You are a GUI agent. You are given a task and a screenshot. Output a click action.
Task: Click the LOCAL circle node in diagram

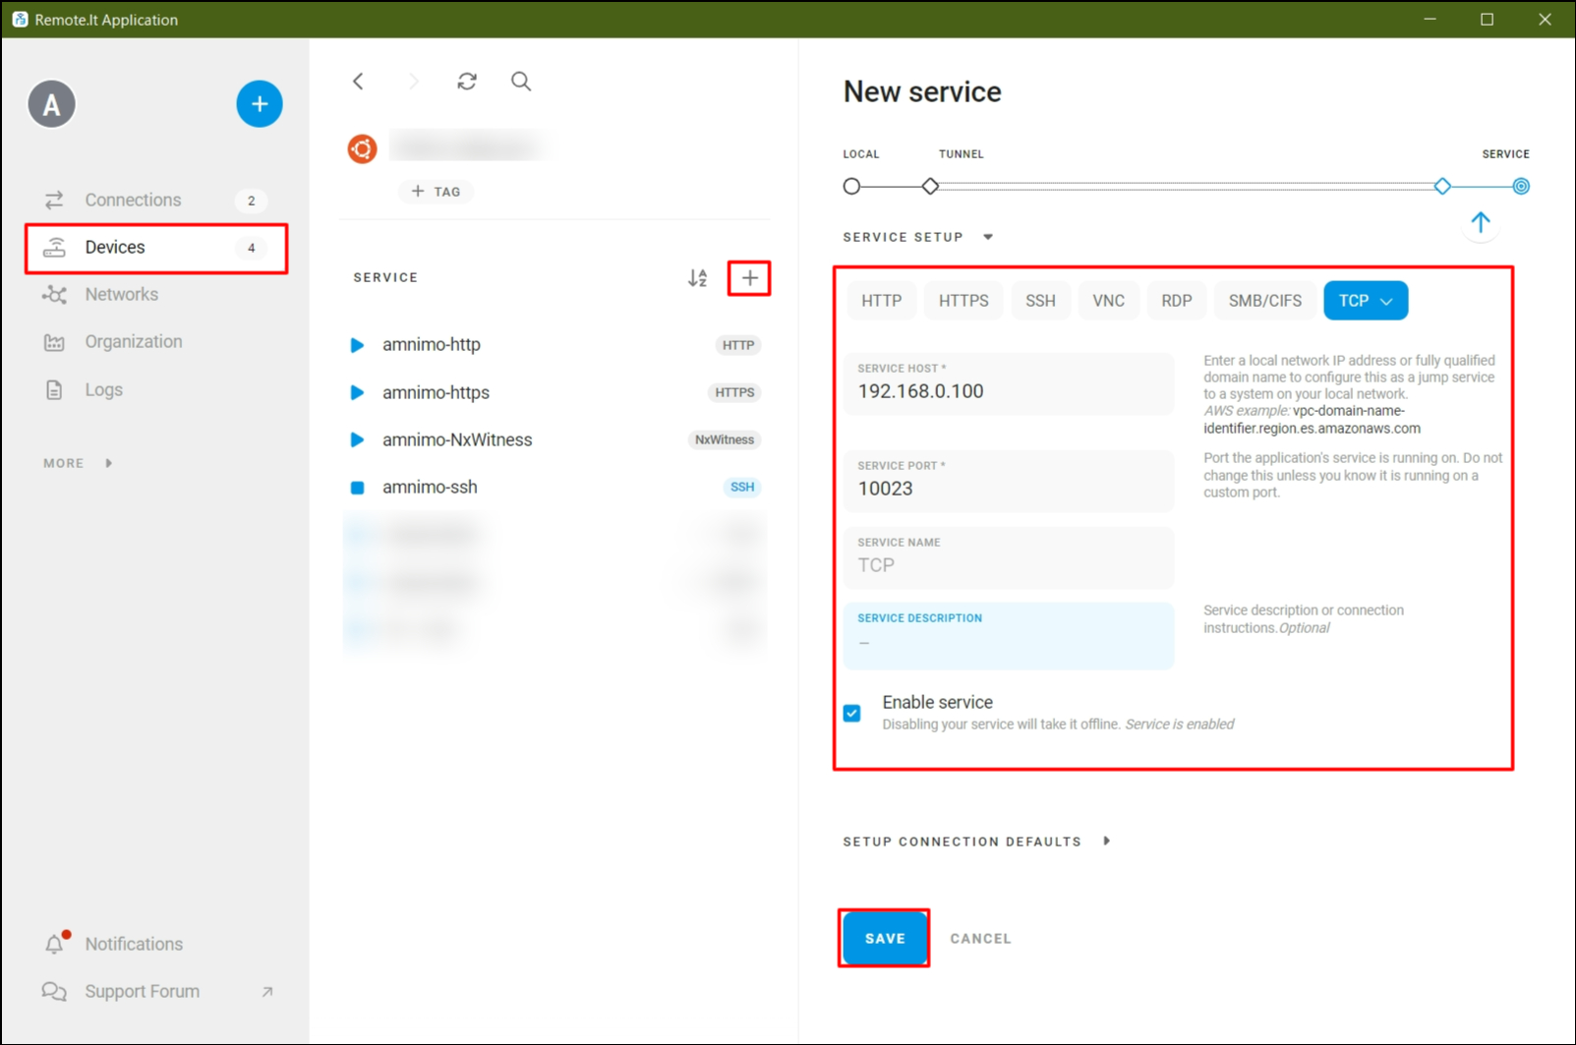click(851, 186)
